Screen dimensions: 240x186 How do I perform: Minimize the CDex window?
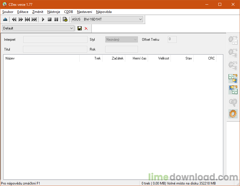pyautogui.click(x=207, y=4)
